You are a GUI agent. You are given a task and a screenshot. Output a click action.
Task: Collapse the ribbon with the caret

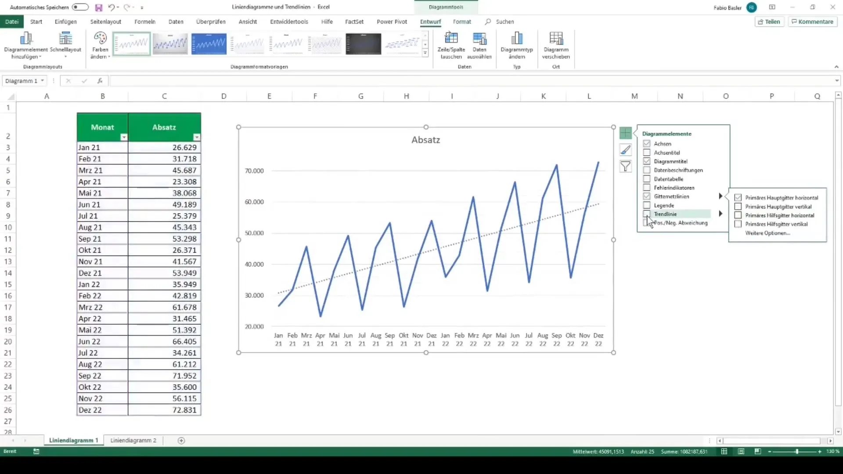(836, 67)
